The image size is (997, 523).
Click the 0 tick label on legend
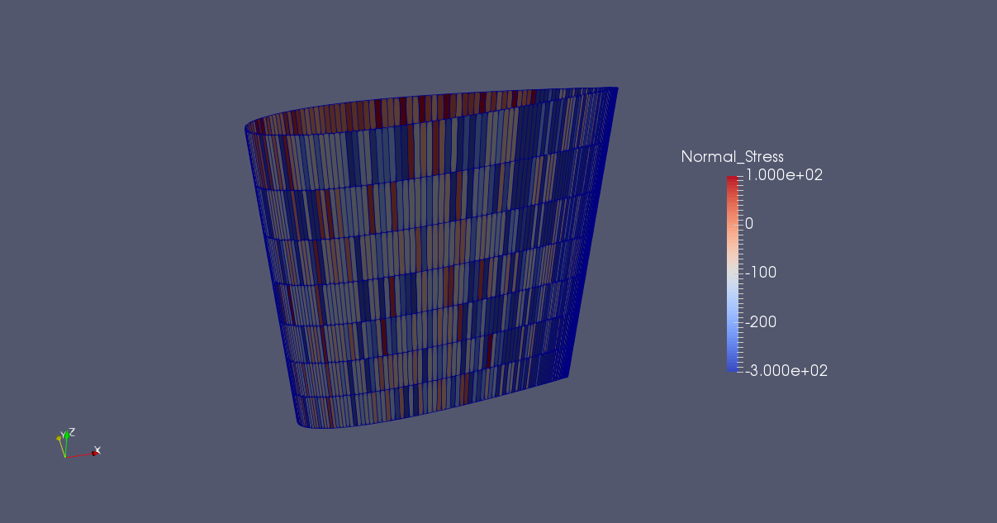point(749,224)
